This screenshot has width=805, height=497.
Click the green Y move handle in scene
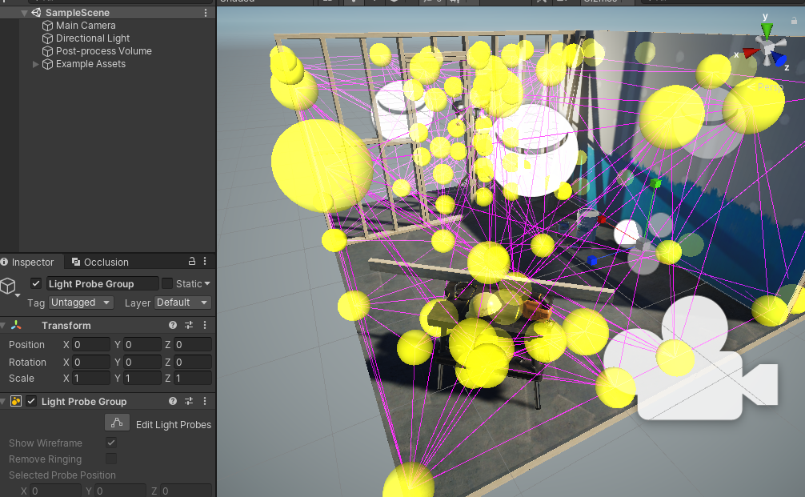coord(655,183)
